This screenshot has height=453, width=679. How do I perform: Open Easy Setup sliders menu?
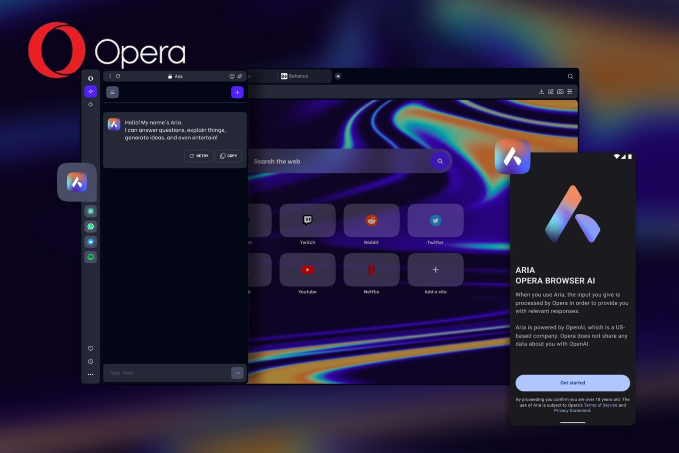570,92
